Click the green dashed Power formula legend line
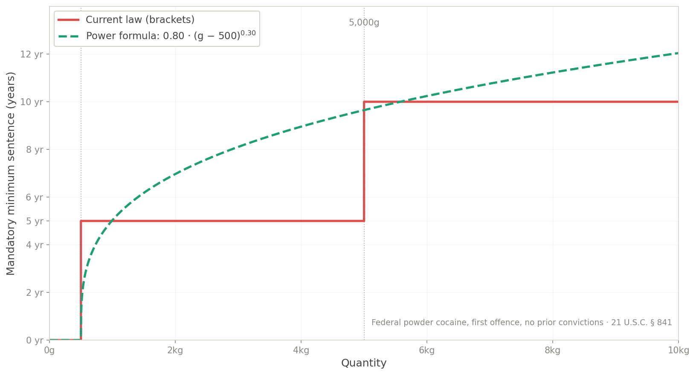Viewport: 696px width, 375px height. click(69, 36)
